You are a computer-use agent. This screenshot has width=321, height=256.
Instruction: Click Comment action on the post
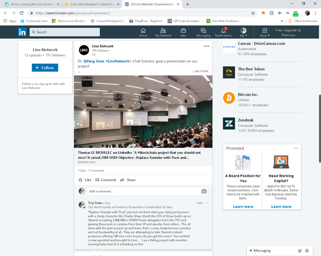click(x=106, y=180)
